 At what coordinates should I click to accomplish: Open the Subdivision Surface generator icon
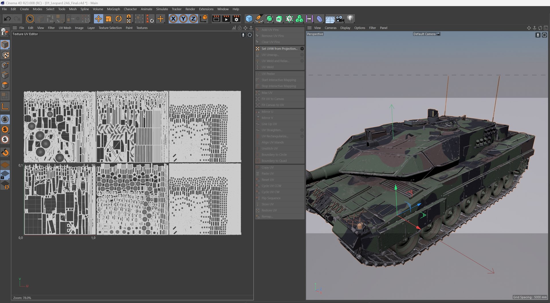click(269, 19)
